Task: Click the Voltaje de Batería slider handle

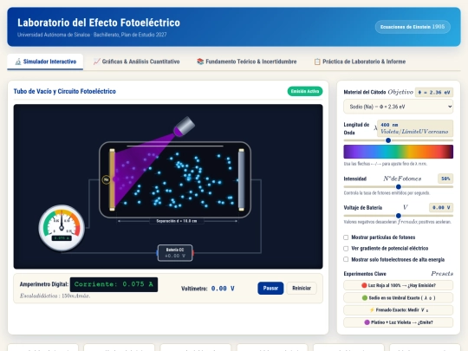Action: (x=399, y=216)
